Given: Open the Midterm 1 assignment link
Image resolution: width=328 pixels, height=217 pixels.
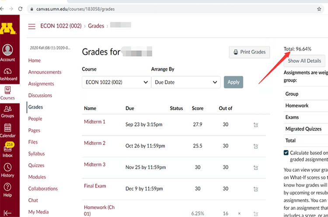Looking at the screenshot, I should pos(94,122).
